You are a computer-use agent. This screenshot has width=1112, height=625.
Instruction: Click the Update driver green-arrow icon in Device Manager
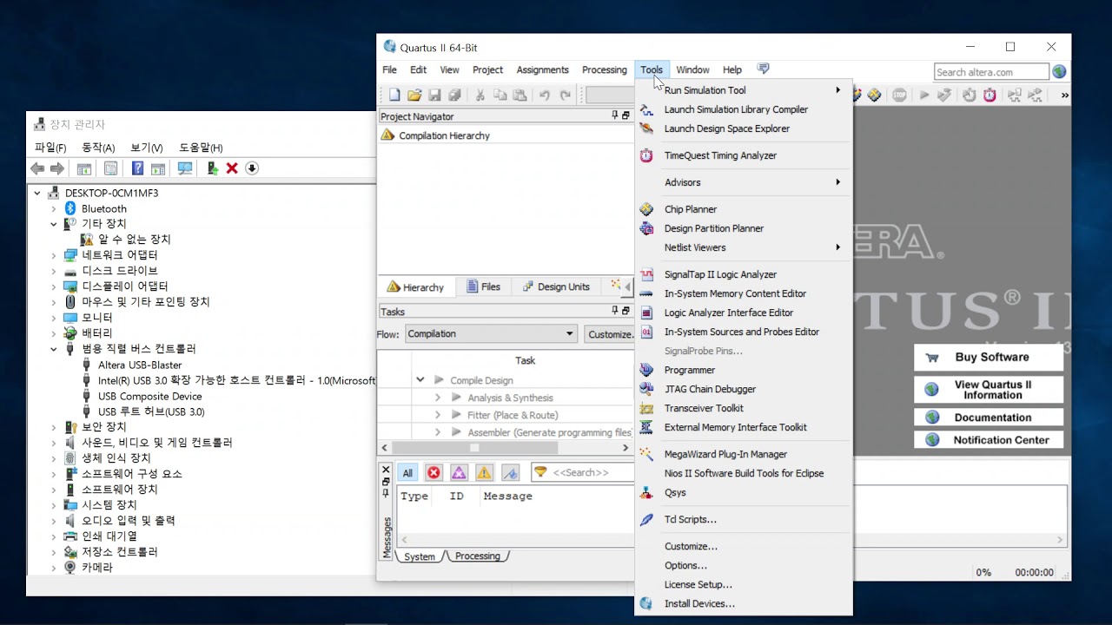[212, 168]
